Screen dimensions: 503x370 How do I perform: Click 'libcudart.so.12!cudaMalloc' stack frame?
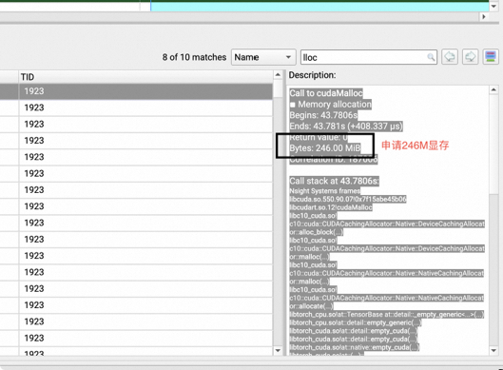pyautogui.click(x=331, y=207)
